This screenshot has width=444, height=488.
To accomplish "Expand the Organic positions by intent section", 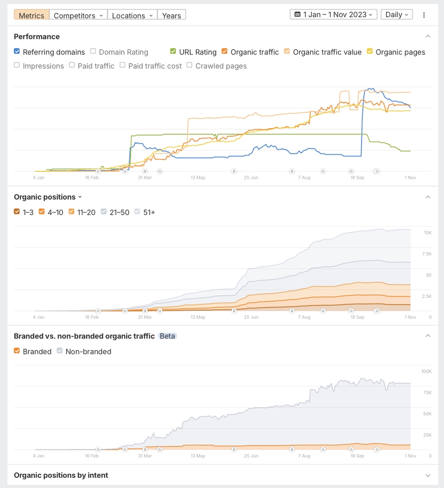I will tap(428, 476).
